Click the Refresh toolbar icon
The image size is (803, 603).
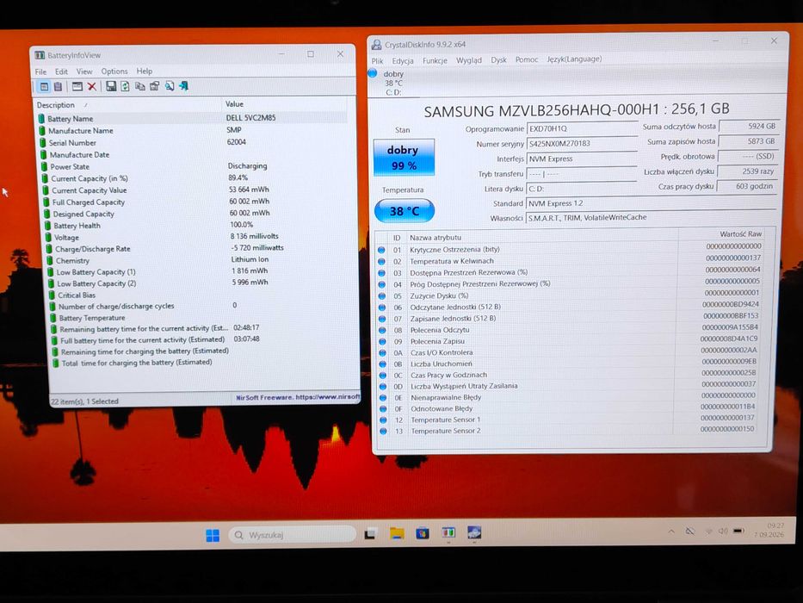click(125, 86)
